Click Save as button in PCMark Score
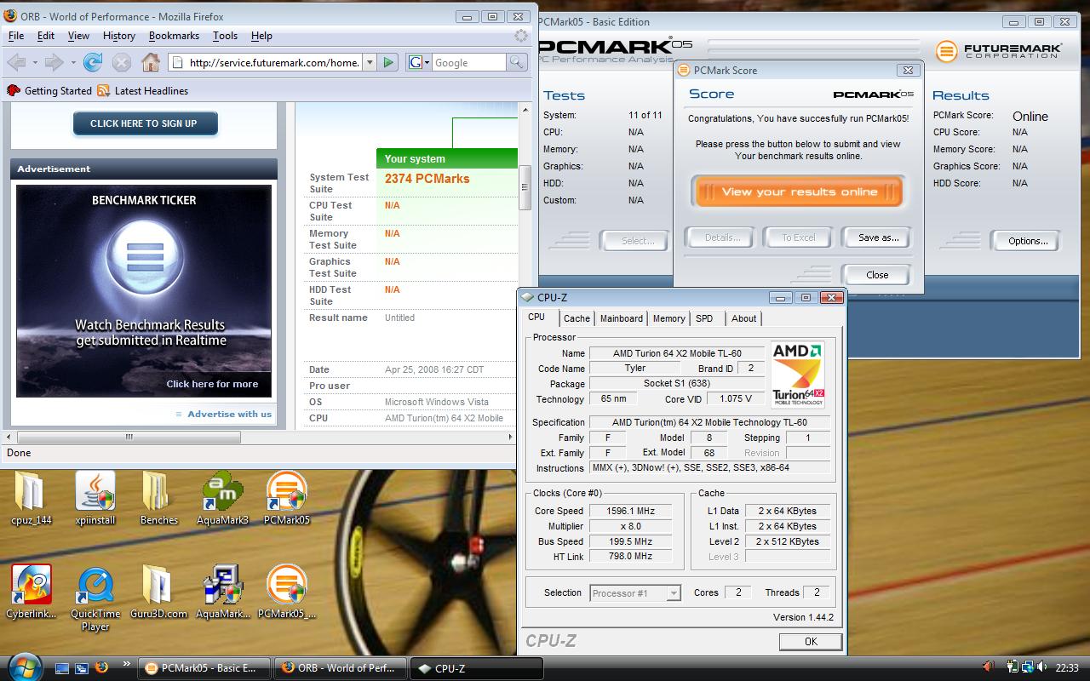The image size is (1090, 681). 877,237
